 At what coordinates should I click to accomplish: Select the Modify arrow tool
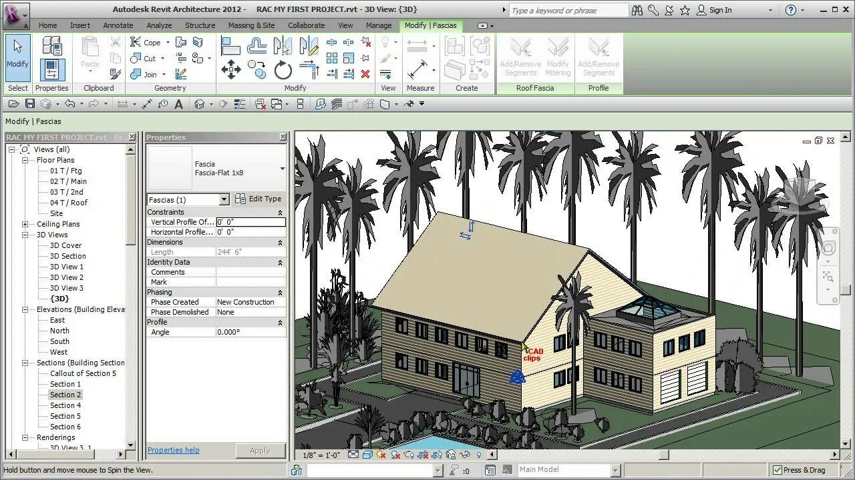17,59
